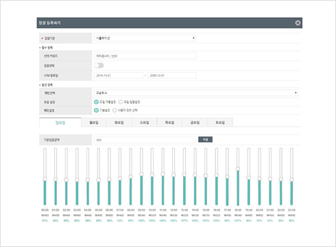This screenshot has width=336, height=247.
Task: Choose the second pattern setting radio option
Action: (115, 110)
